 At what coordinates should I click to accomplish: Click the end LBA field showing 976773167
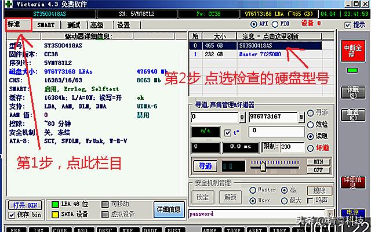[x=273, y=117]
